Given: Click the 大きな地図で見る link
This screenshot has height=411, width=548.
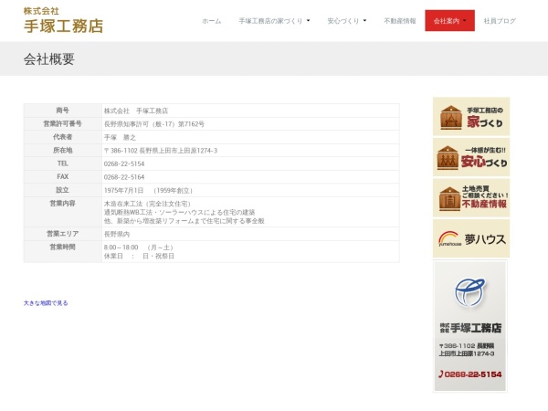Looking at the screenshot, I should coord(46,303).
